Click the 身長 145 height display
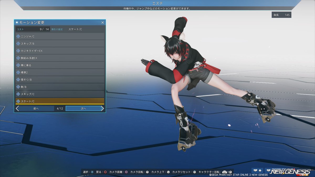This screenshot has height=177, width=315. [x=281, y=15]
